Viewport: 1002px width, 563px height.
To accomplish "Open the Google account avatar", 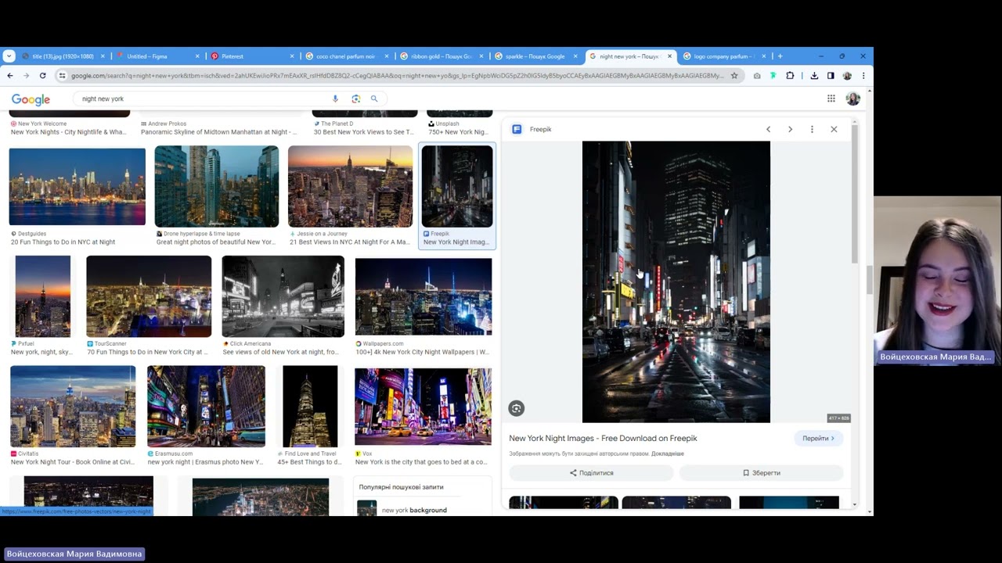I will point(852,99).
